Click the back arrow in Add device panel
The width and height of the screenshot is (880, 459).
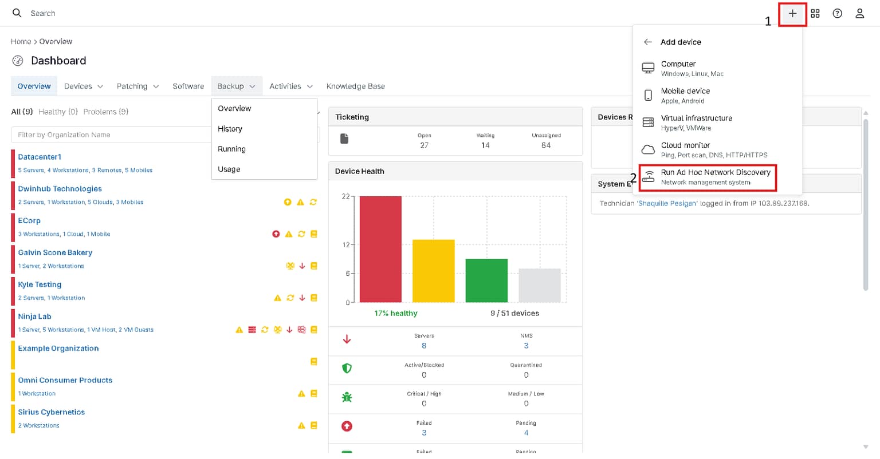click(x=648, y=41)
